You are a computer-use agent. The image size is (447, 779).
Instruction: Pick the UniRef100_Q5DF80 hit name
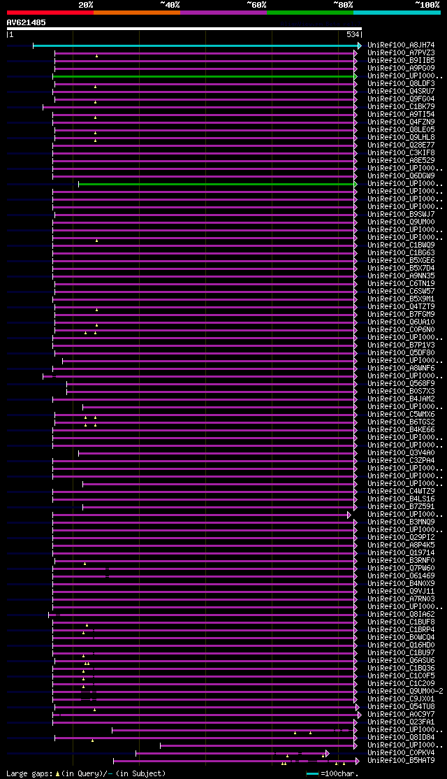point(402,353)
